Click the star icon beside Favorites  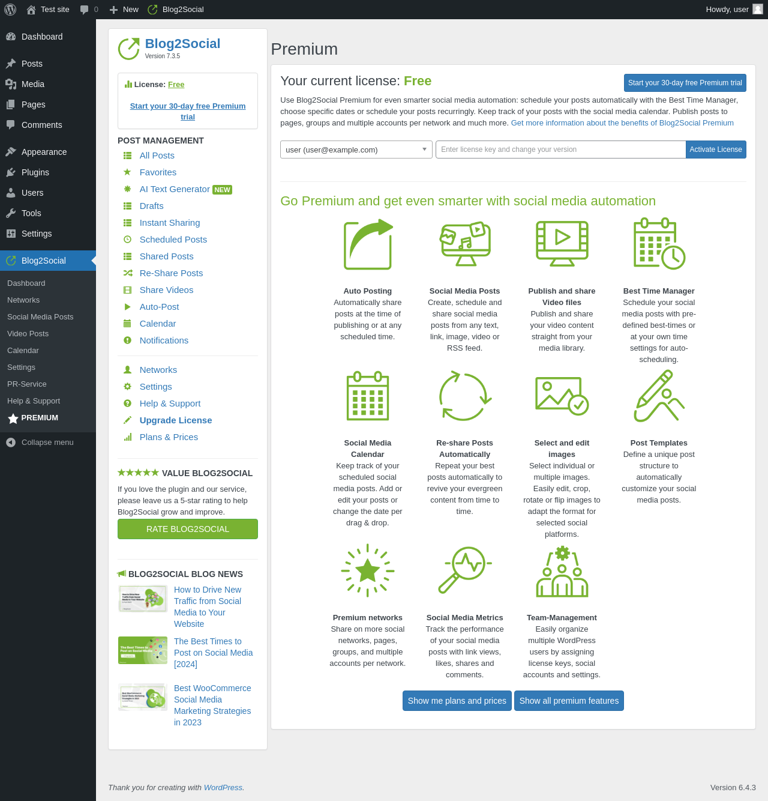click(127, 172)
